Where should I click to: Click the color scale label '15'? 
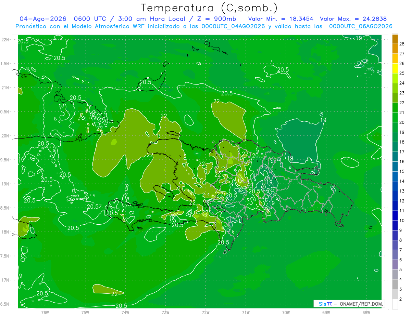[402, 171]
